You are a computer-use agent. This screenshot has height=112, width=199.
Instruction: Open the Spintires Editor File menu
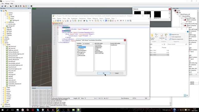pyautogui.click(x=2, y=3)
